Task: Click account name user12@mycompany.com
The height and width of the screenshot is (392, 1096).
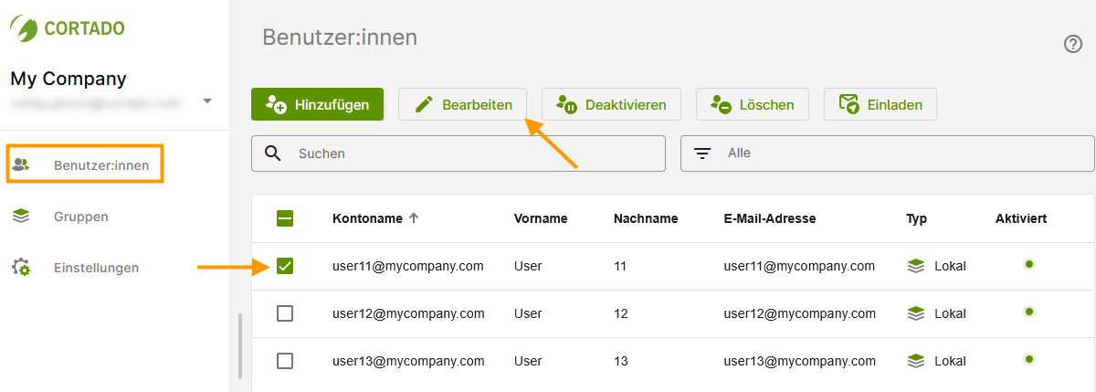Action: [408, 313]
